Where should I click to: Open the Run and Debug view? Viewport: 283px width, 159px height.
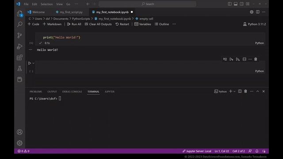tap(19, 46)
